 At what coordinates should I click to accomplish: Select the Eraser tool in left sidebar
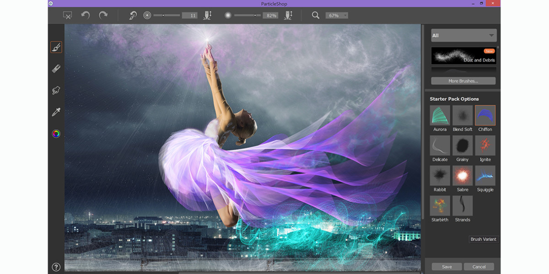click(56, 68)
